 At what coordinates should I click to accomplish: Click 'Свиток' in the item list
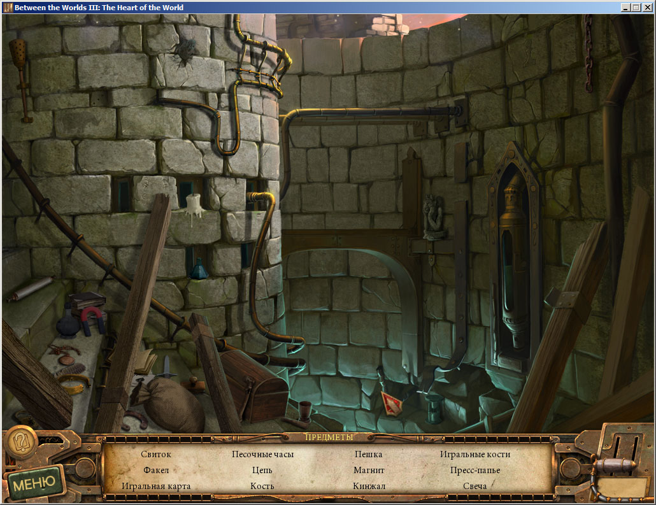[156, 454]
